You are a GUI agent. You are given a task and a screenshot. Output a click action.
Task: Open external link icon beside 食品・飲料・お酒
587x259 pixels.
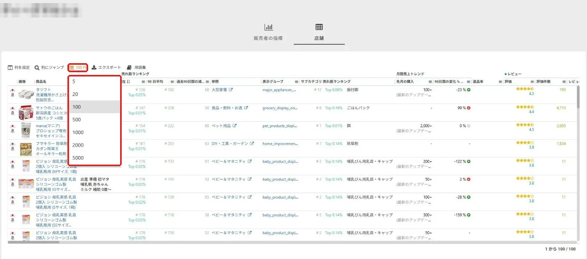(x=246, y=108)
